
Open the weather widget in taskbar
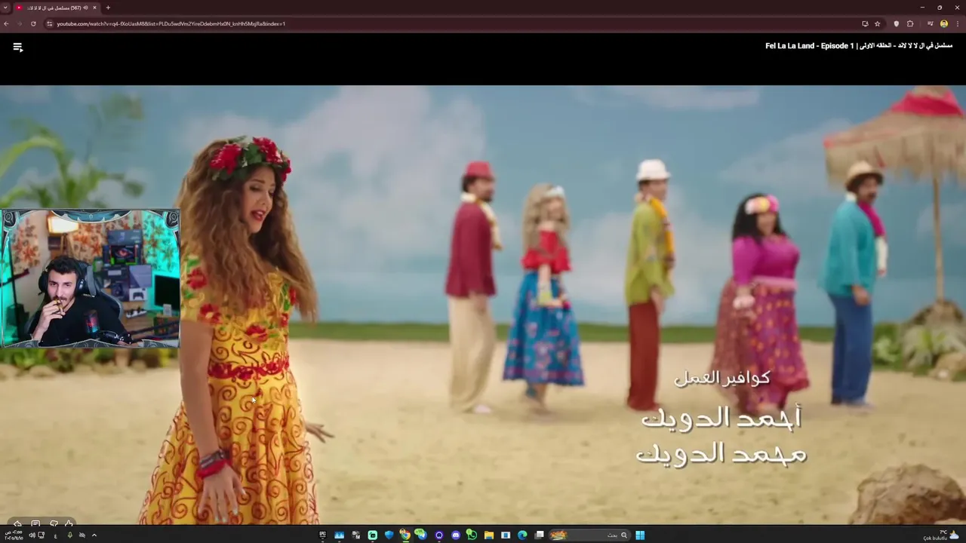pyautogui.click(x=941, y=535)
